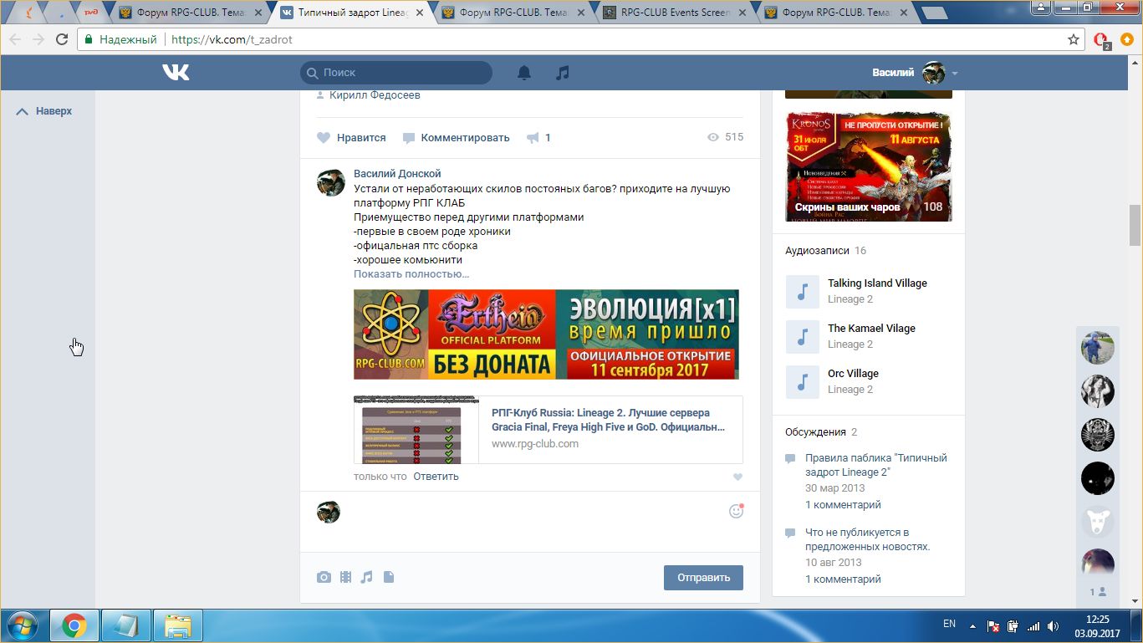The height and width of the screenshot is (643, 1143).
Task: Click the 515 views counter
Action: click(725, 137)
